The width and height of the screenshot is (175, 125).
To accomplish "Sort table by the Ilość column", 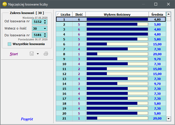I will click(x=79, y=14).
